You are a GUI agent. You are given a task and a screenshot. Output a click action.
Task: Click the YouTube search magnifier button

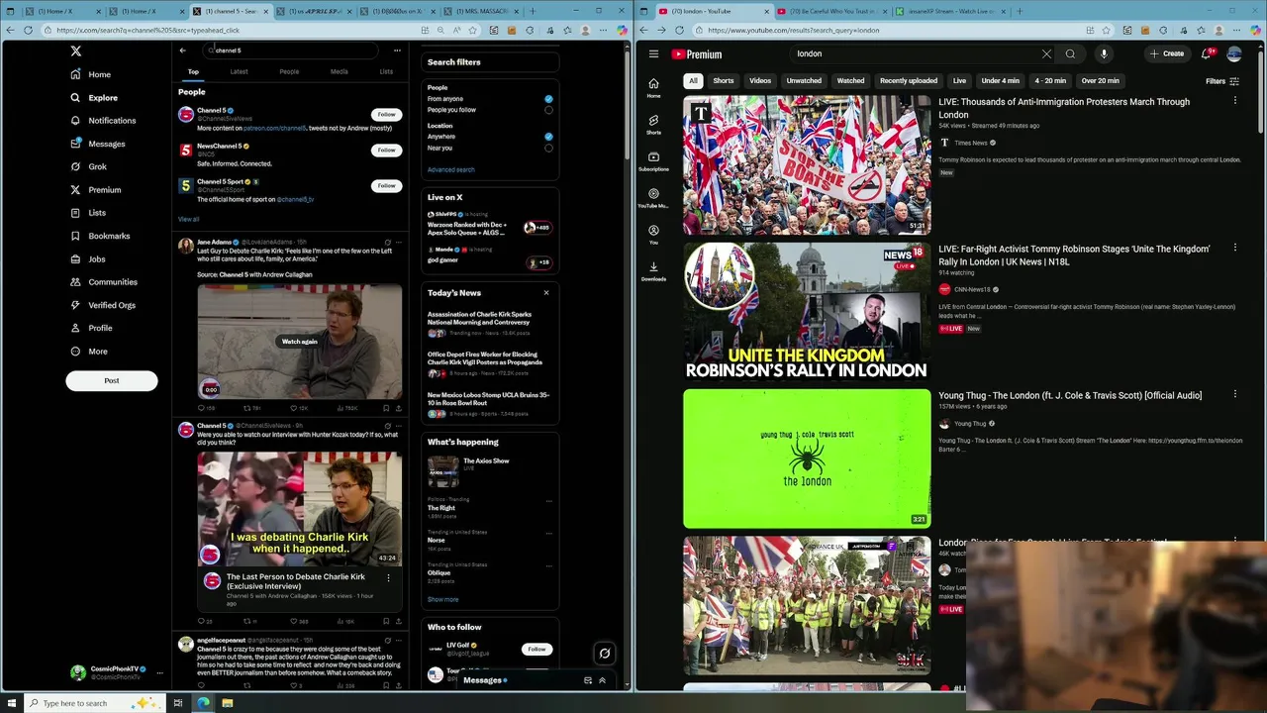1070,54
